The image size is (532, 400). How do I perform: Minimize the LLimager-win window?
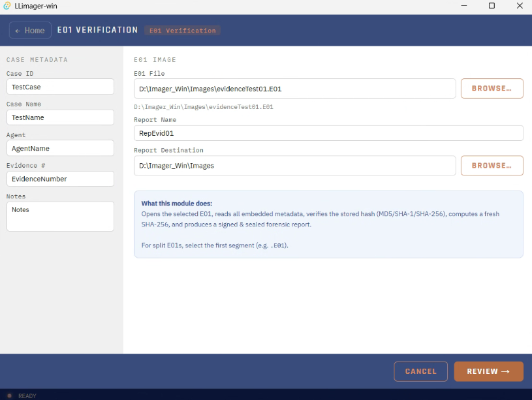(464, 6)
